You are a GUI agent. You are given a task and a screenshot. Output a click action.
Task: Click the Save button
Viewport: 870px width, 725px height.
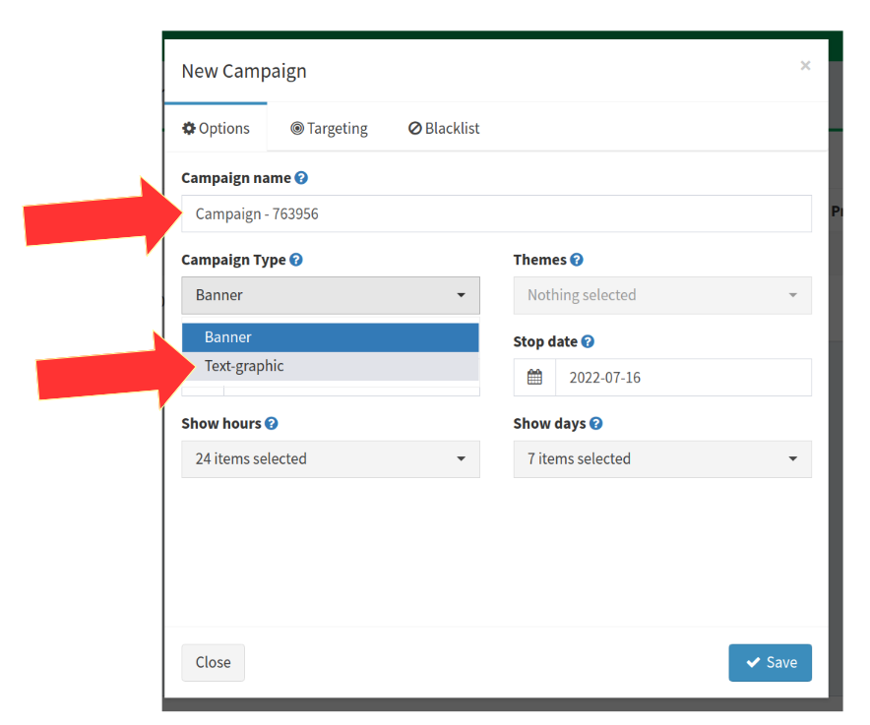[771, 662]
